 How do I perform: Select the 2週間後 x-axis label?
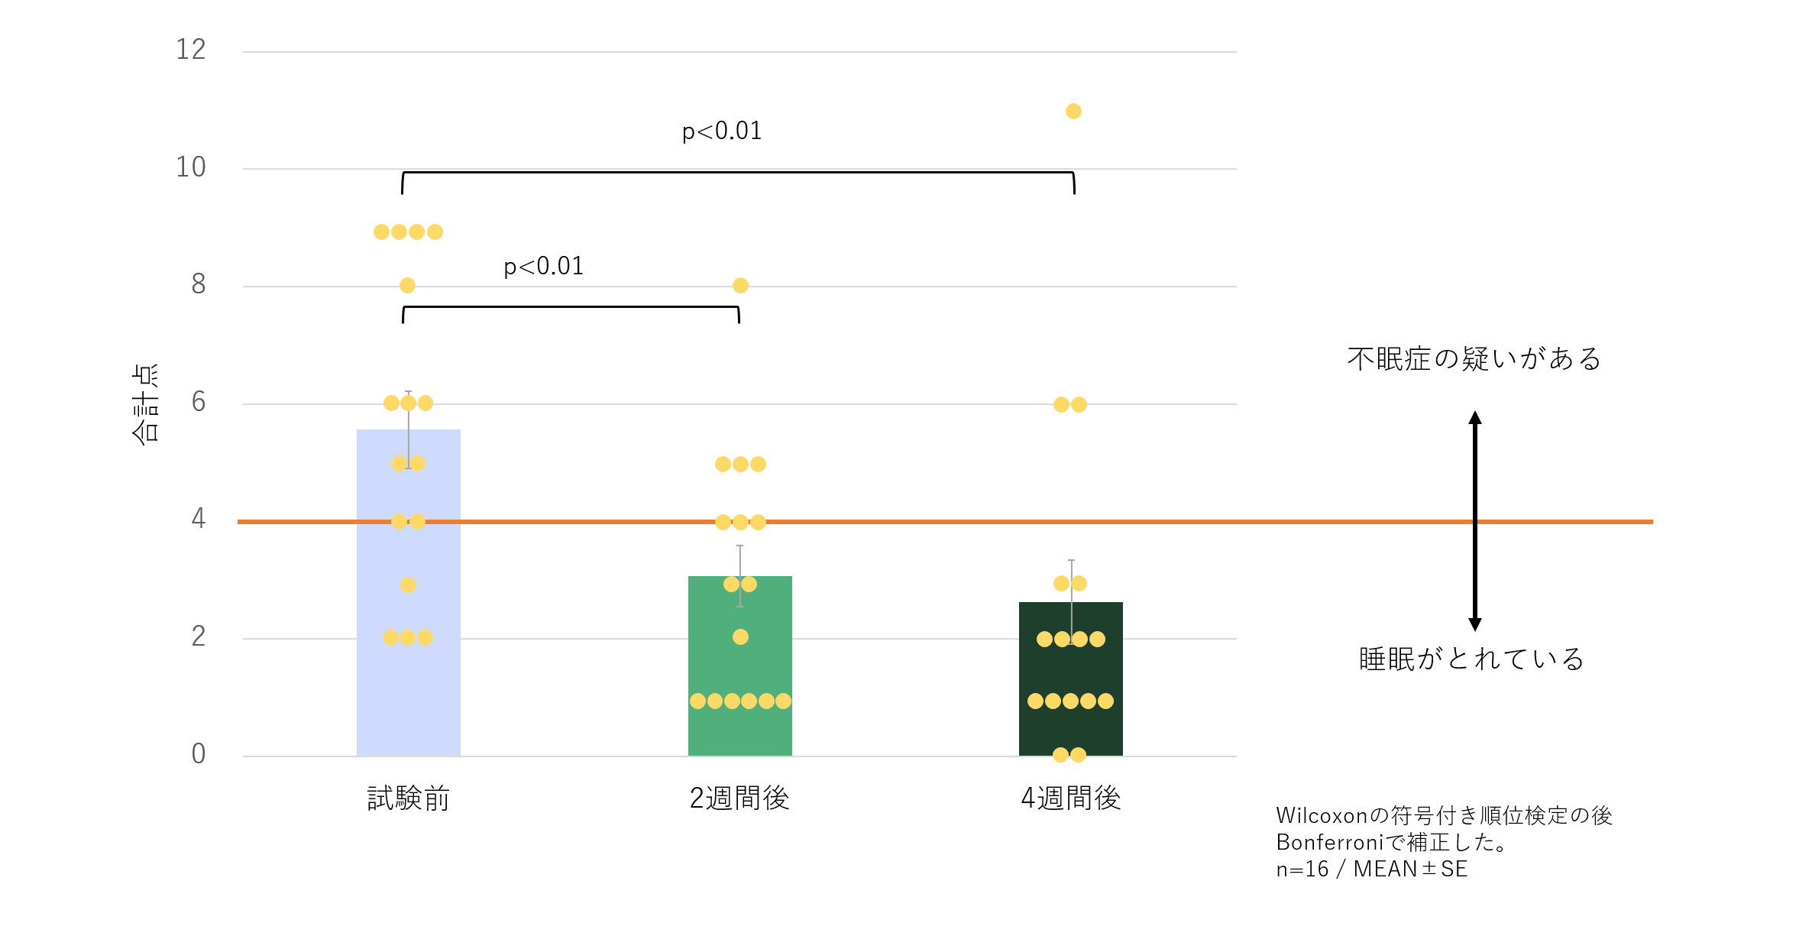coord(739,798)
